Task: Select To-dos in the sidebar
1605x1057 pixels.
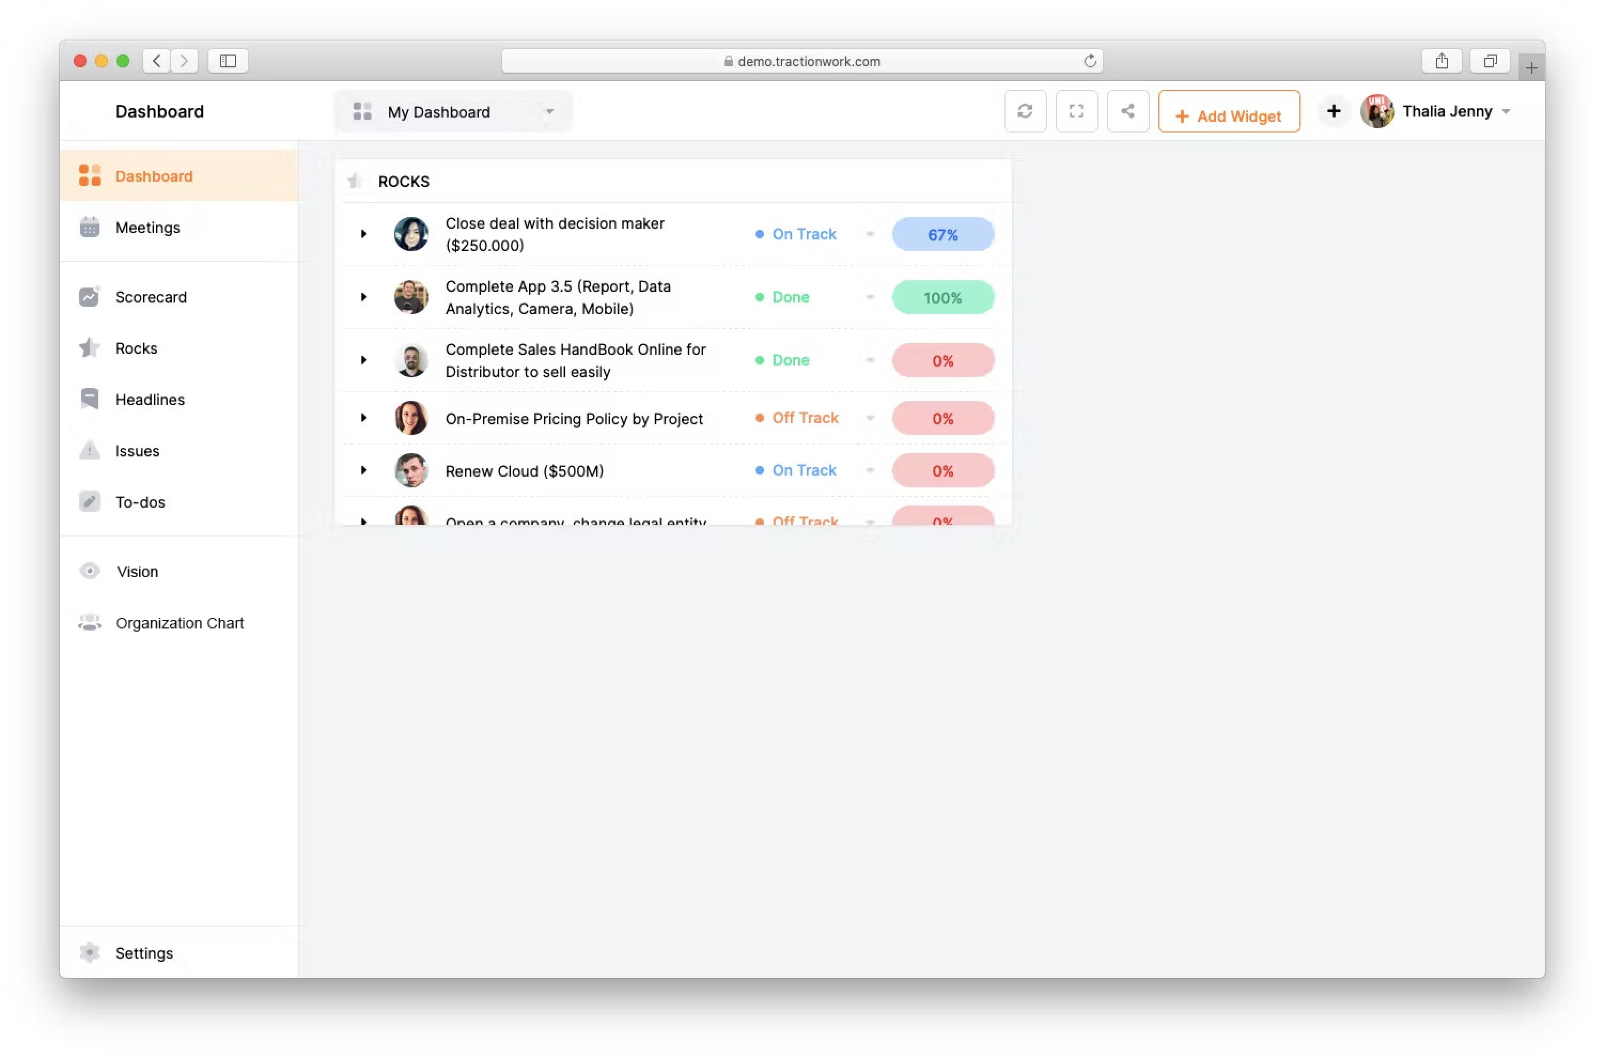Action: (139, 502)
